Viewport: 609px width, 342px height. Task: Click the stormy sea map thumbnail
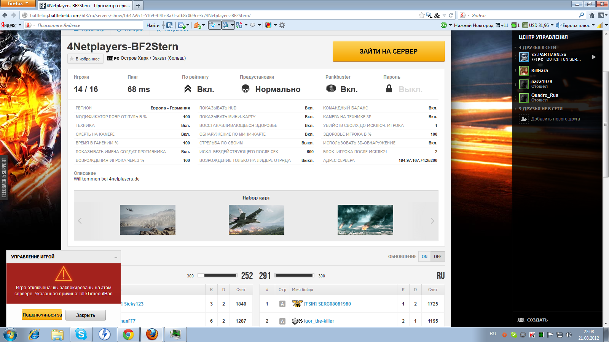click(365, 220)
